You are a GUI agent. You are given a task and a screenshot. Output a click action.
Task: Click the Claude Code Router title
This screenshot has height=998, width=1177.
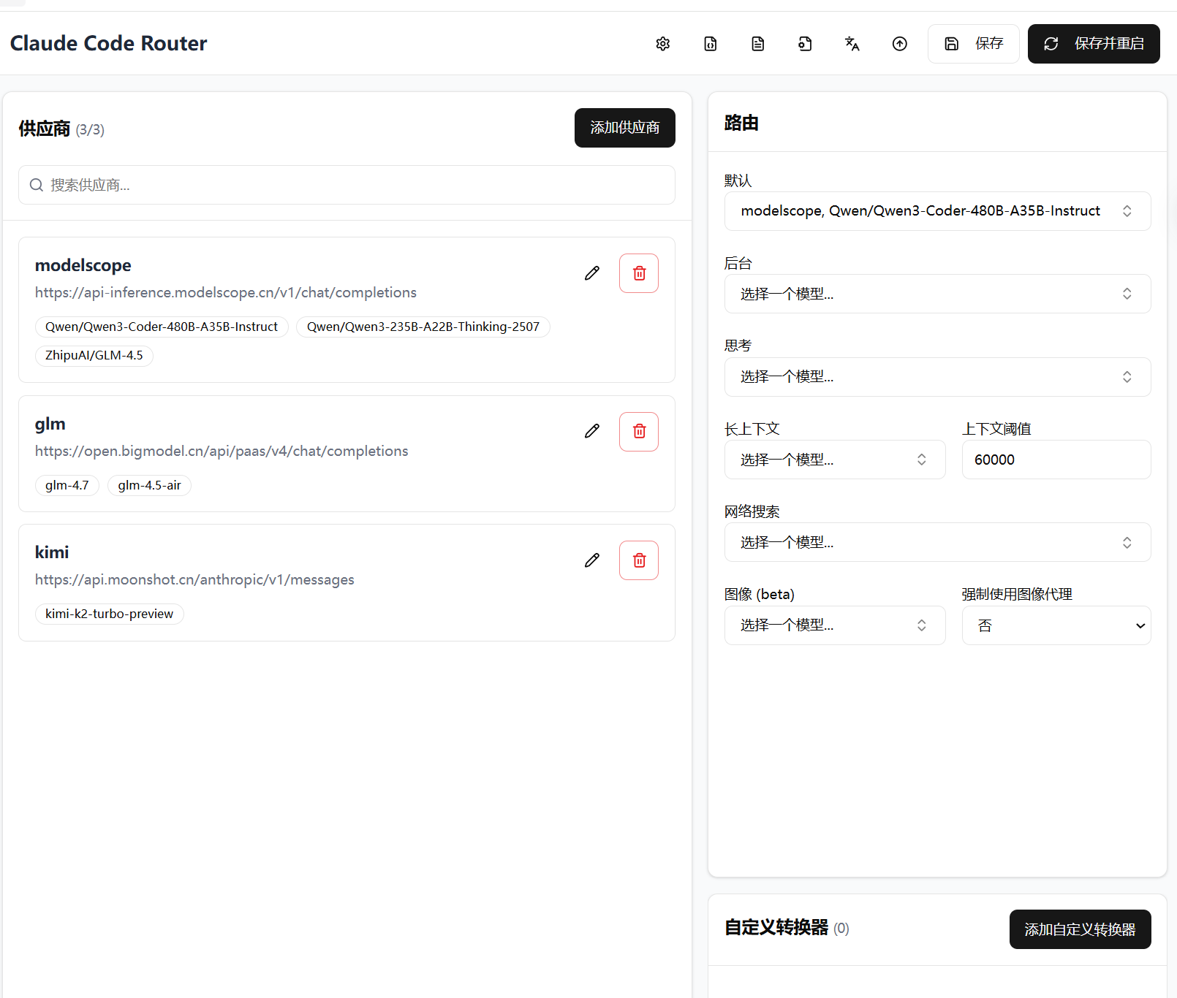tap(109, 44)
